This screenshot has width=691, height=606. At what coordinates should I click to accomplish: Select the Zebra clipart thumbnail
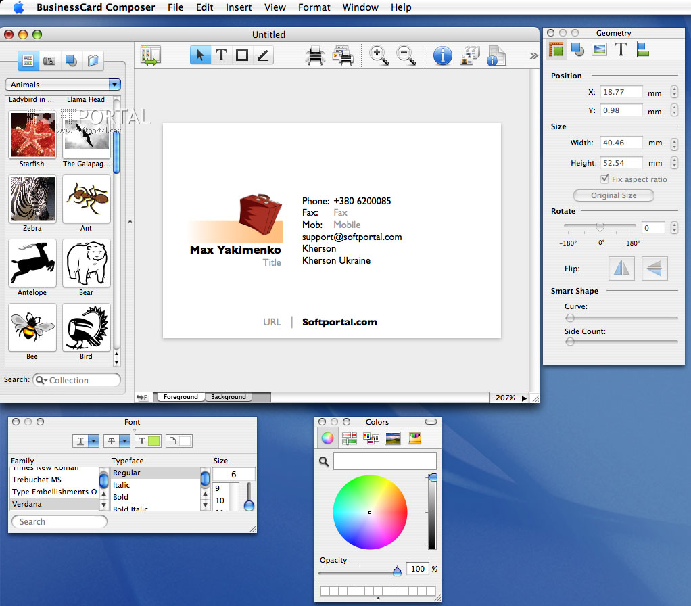click(32, 199)
